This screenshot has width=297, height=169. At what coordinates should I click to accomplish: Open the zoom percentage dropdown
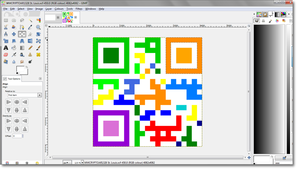(x=82, y=163)
